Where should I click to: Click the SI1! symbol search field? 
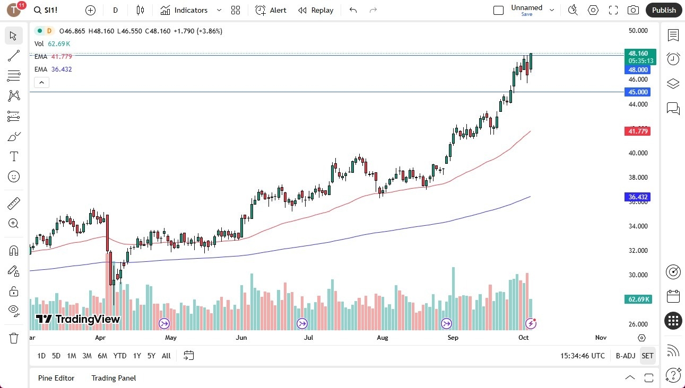[46, 10]
